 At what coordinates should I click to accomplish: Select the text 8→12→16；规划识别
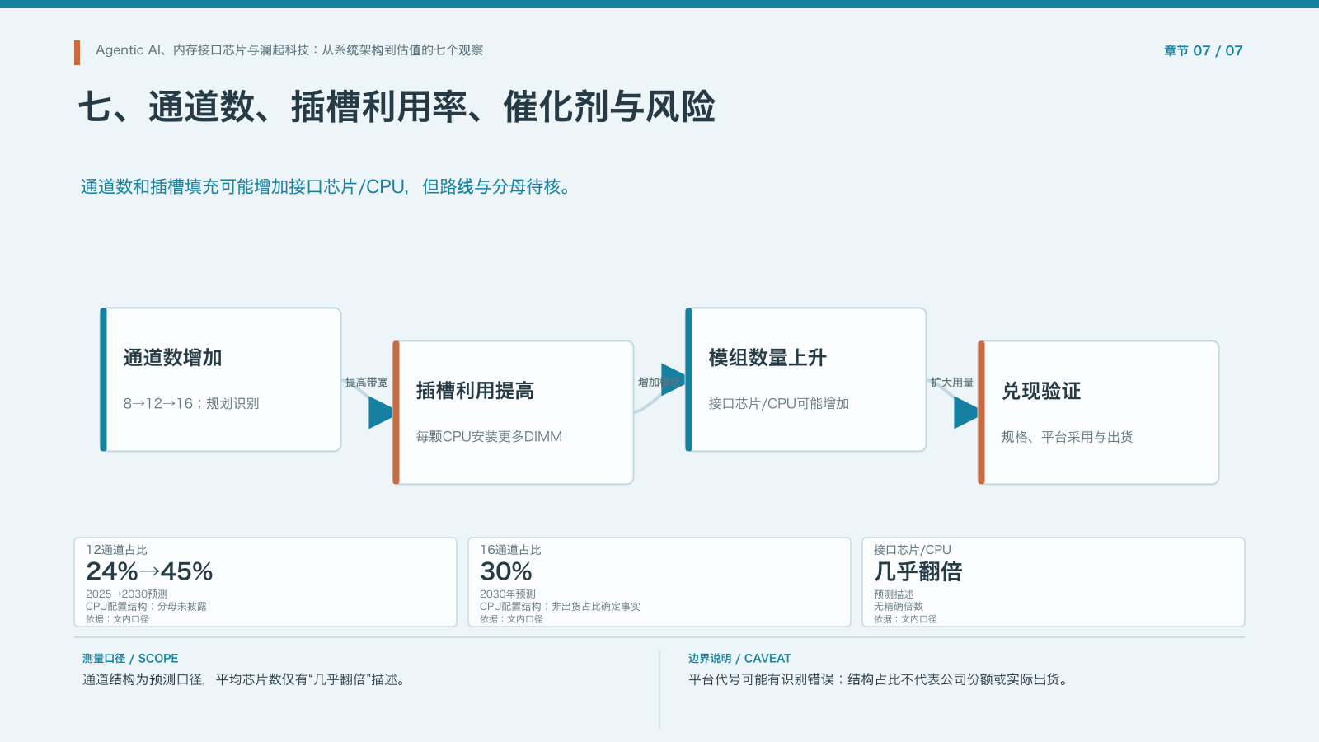pos(190,403)
